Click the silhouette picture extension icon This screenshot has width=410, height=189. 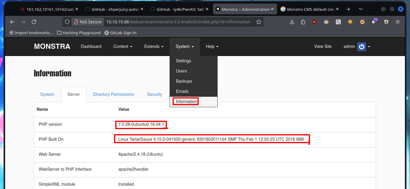point(386,22)
